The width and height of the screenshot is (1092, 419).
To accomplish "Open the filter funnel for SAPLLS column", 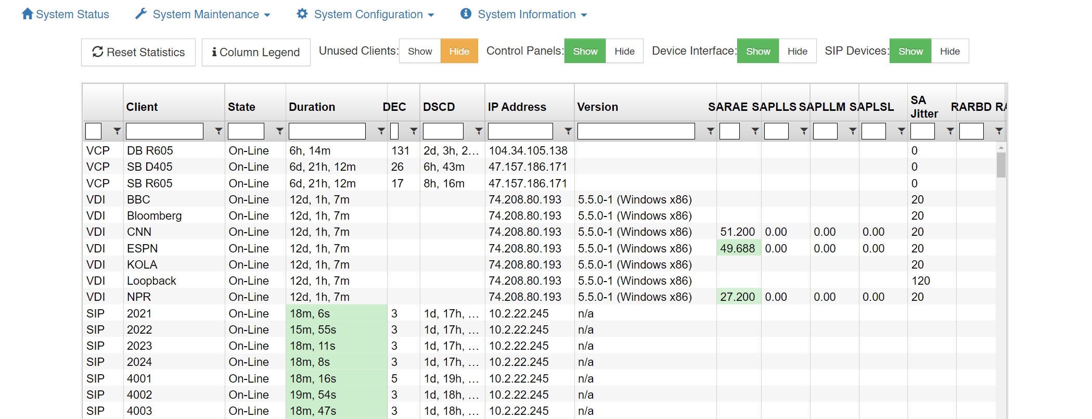I will click(x=804, y=131).
